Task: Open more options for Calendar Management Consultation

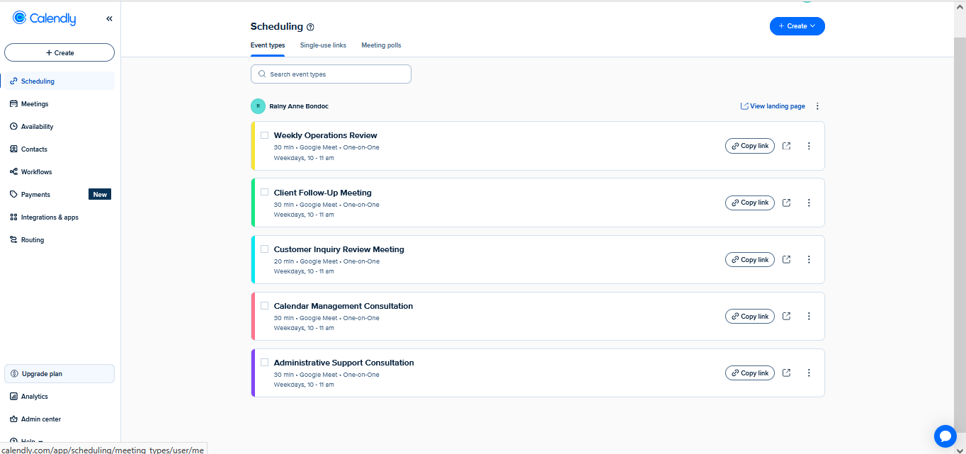Action: pyautogui.click(x=809, y=316)
